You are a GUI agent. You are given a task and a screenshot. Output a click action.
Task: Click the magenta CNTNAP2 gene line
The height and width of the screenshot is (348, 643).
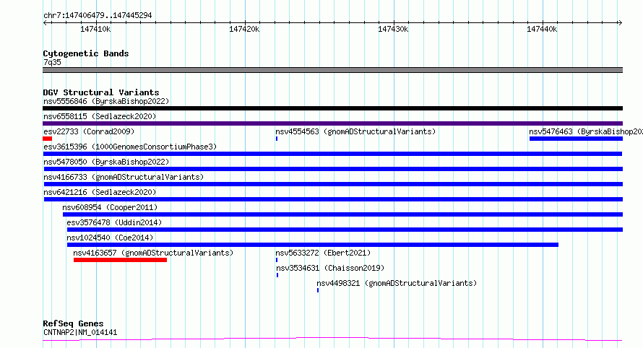pyautogui.click(x=332, y=339)
